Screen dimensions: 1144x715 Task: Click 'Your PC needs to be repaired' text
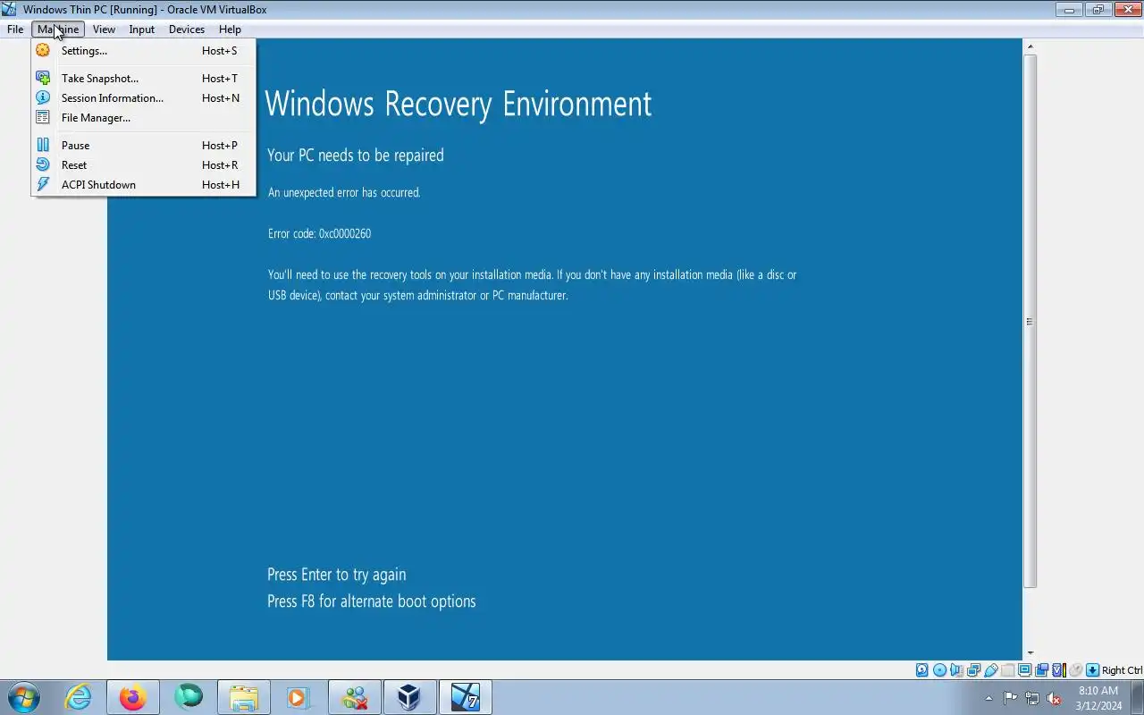pyautogui.click(x=355, y=156)
